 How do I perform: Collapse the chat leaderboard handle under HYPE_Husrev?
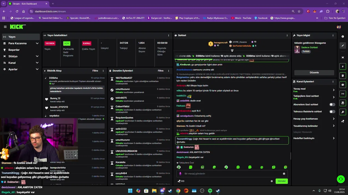pyautogui.click(x=232, y=51)
